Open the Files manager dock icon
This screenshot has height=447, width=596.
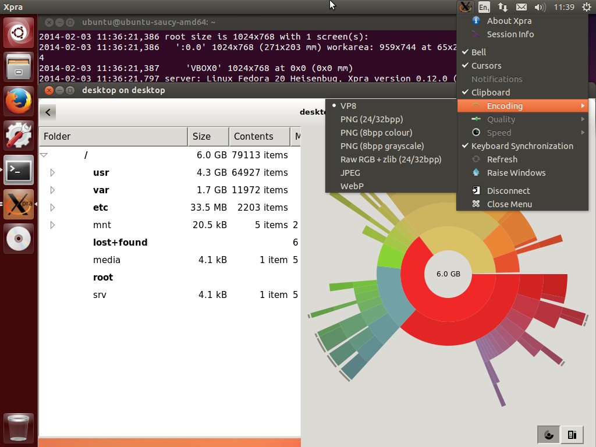(x=18, y=67)
